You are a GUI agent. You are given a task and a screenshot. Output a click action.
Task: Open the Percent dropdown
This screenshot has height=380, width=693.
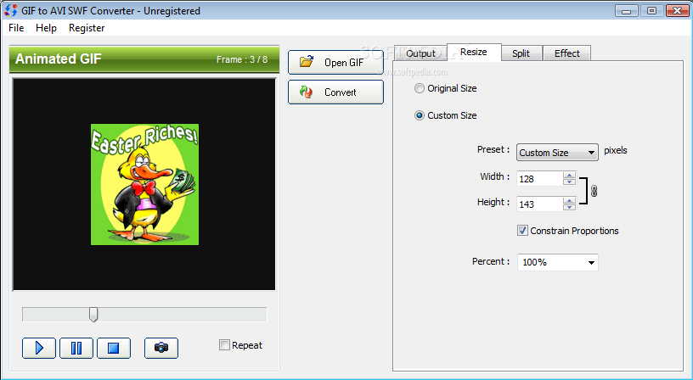tap(558, 262)
